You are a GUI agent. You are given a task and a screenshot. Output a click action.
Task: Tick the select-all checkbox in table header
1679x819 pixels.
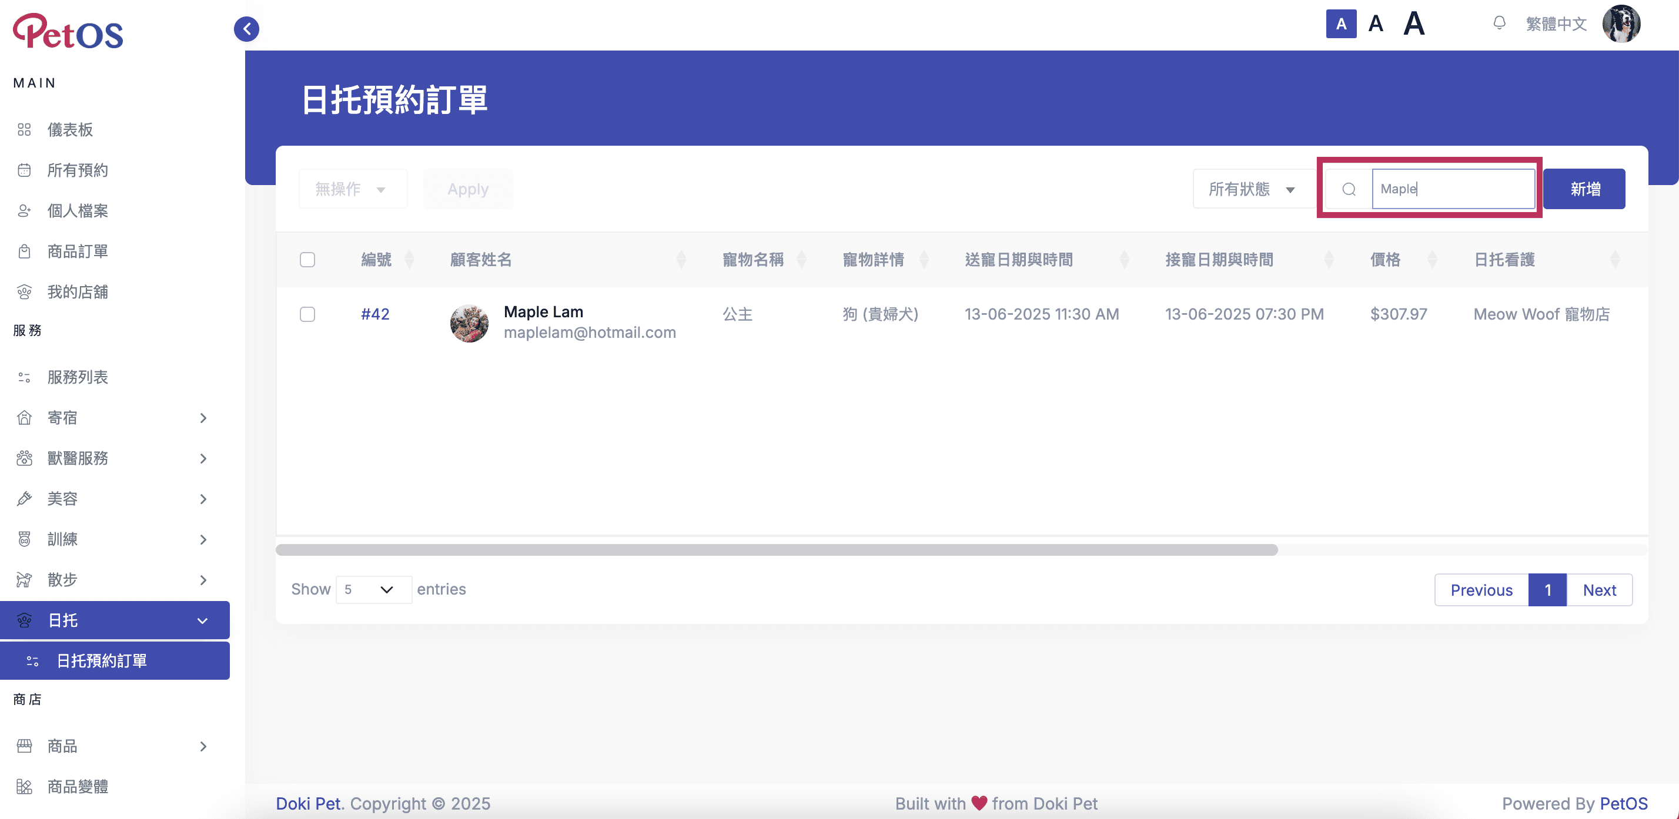pyautogui.click(x=307, y=259)
